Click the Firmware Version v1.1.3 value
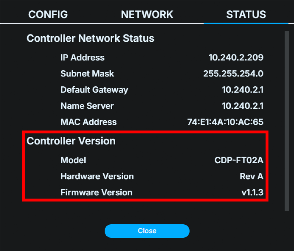The image size is (294, 251). coord(253,192)
